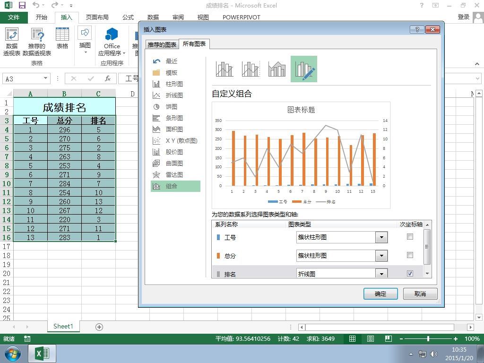Click the chart preview thumbnail

tap(301, 155)
